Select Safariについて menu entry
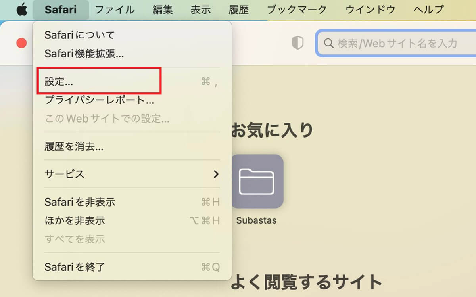476x297 pixels. (x=132, y=35)
